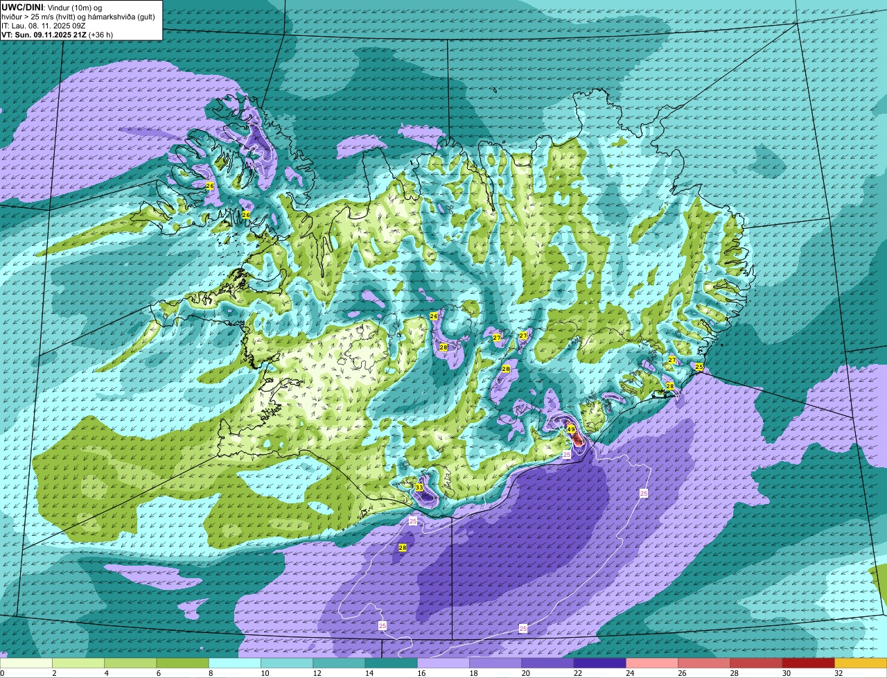Click the '2' tick label on the color scale
This screenshot has width=887, height=678.
point(53,673)
